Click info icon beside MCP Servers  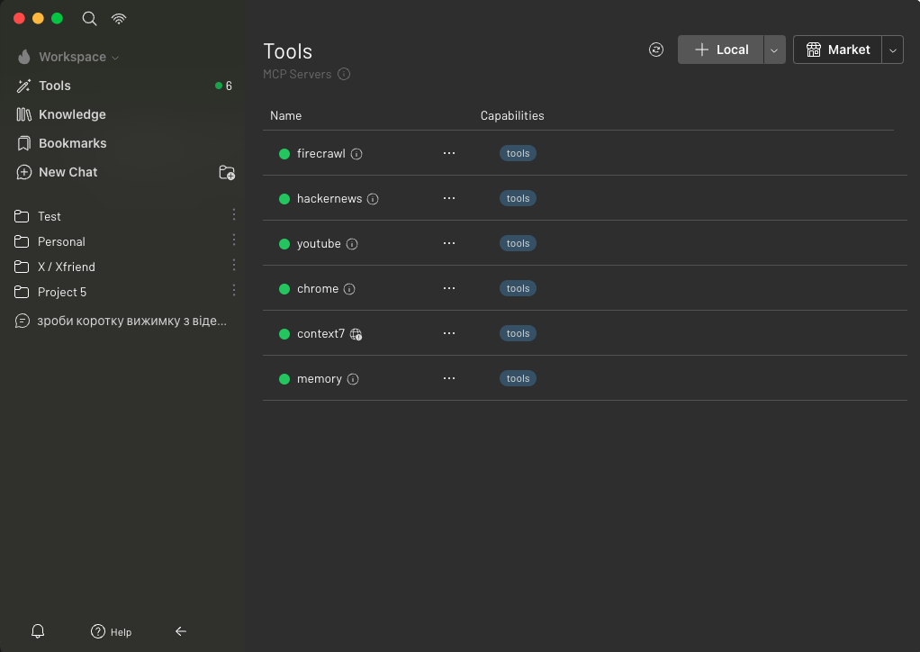pyautogui.click(x=344, y=74)
